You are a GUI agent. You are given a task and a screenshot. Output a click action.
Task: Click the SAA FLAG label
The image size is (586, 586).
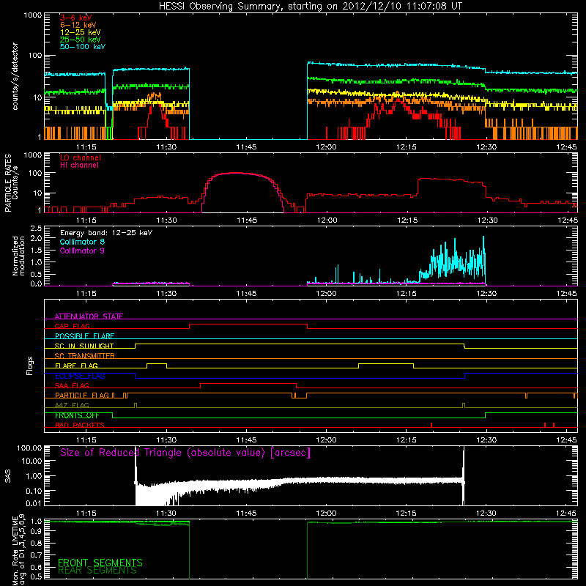(72, 385)
